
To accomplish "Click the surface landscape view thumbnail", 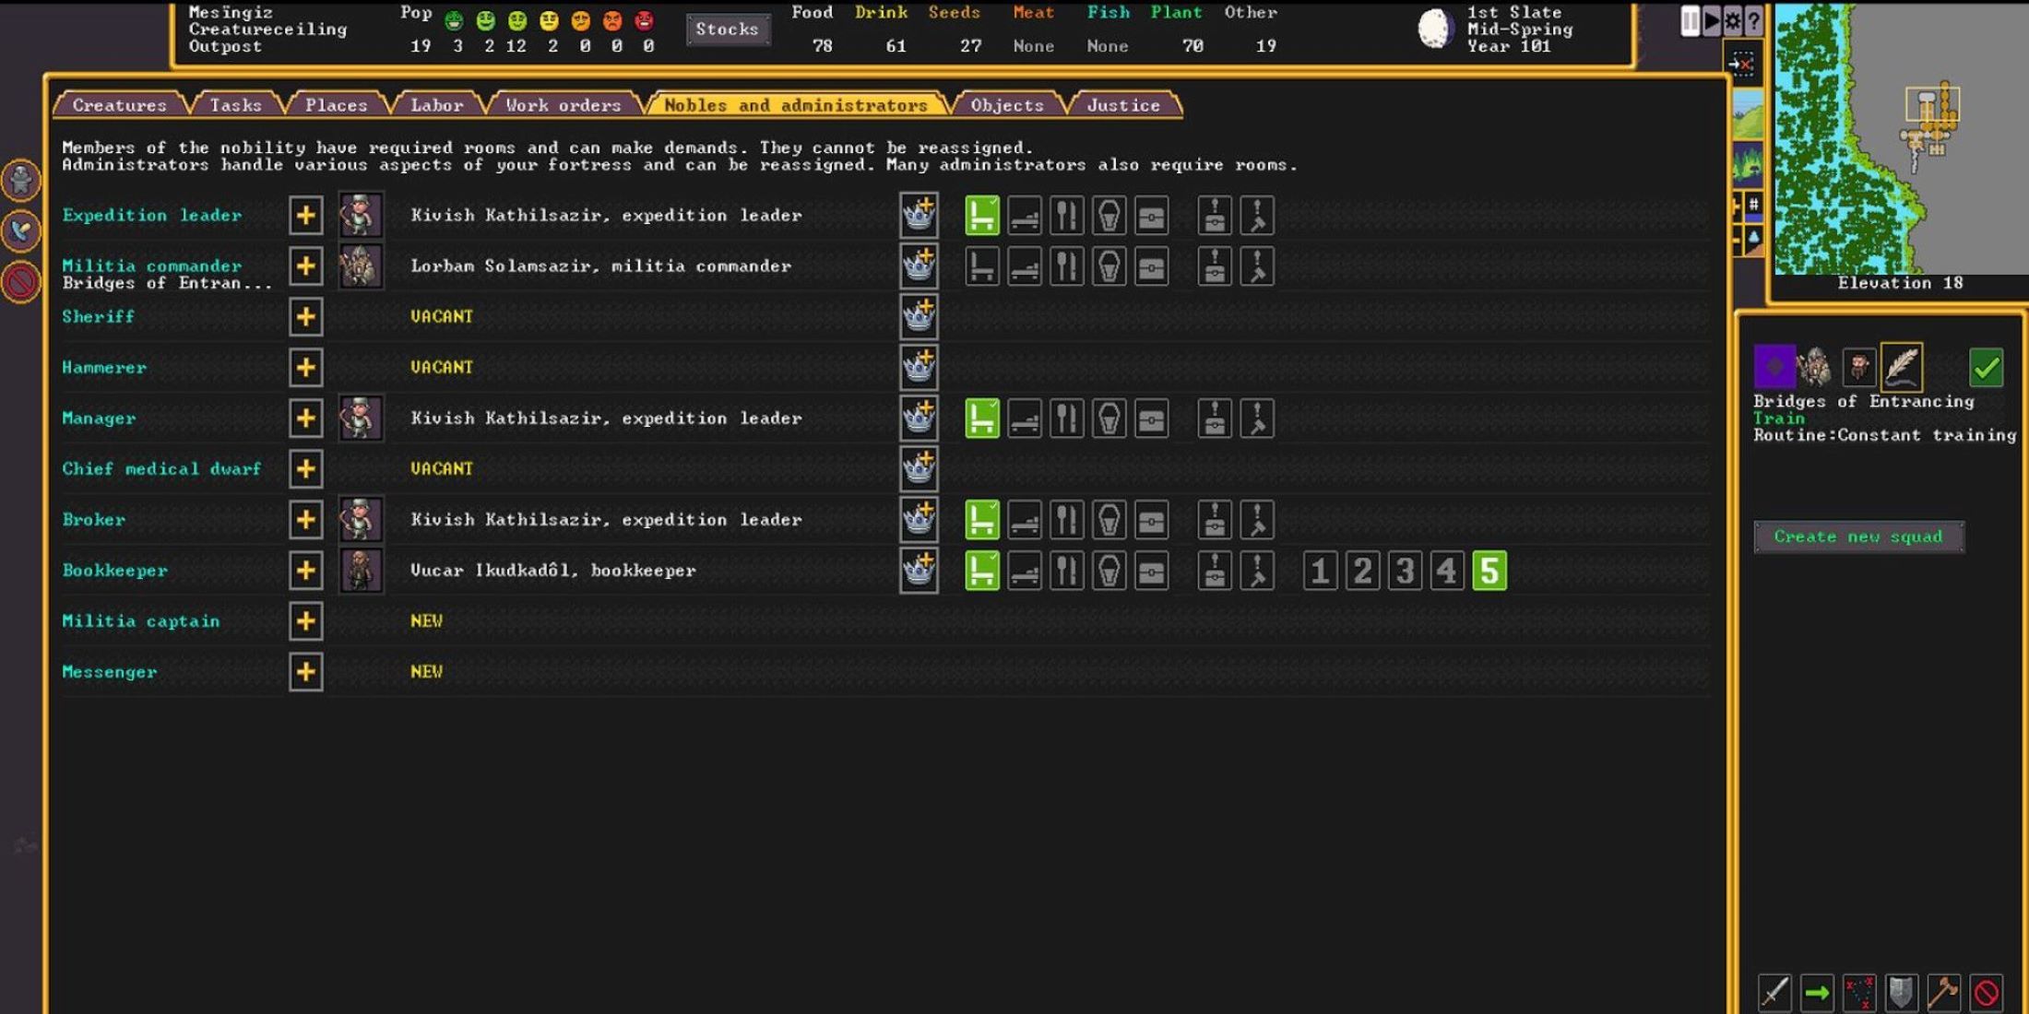I will tap(1748, 115).
